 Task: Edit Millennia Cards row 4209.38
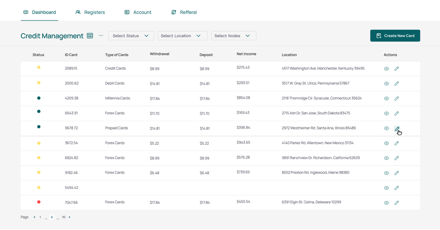(396, 98)
